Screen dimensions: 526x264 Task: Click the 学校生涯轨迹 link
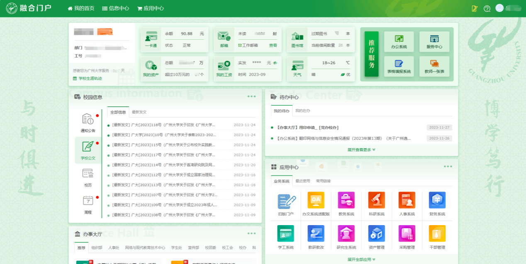click(x=88, y=78)
